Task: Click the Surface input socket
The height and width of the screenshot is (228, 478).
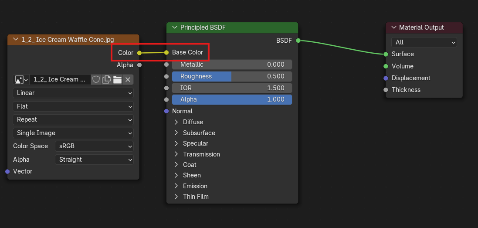Action: click(x=386, y=54)
